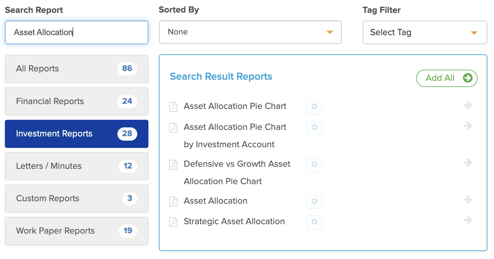The height and width of the screenshot is (259, 494).
Task: Click plus icon next to Defensive vs Growth report
Action: (x=314, y=165)
